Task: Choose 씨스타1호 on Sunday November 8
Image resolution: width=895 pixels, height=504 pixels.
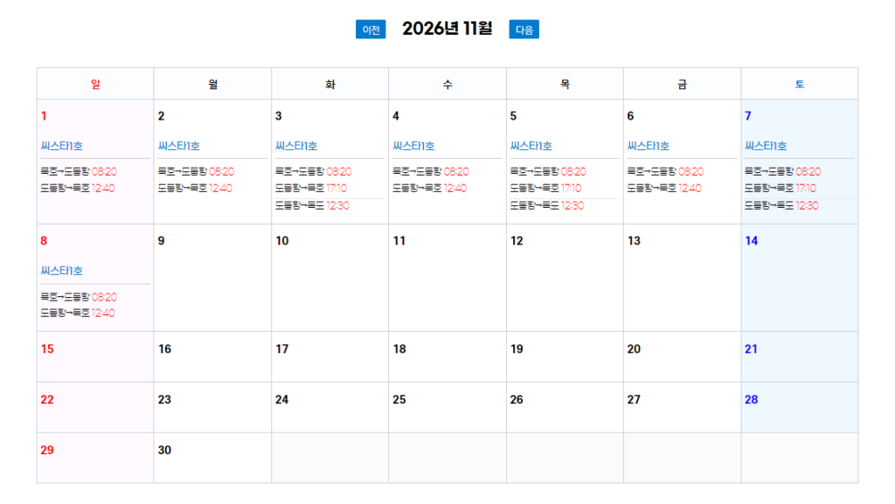Action: (62, 271)
